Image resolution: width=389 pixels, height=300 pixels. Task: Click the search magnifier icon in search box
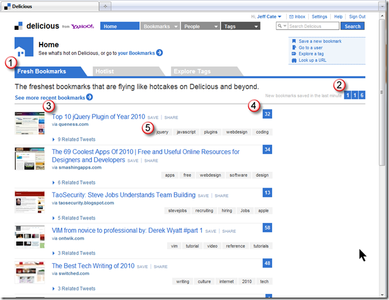[x=280, y=26]
